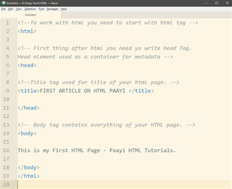This screenshot has height=189, width=232.
Task: Click the opening <html> tag on line 2
Action: pyautogui.click(x=27, y=31)
